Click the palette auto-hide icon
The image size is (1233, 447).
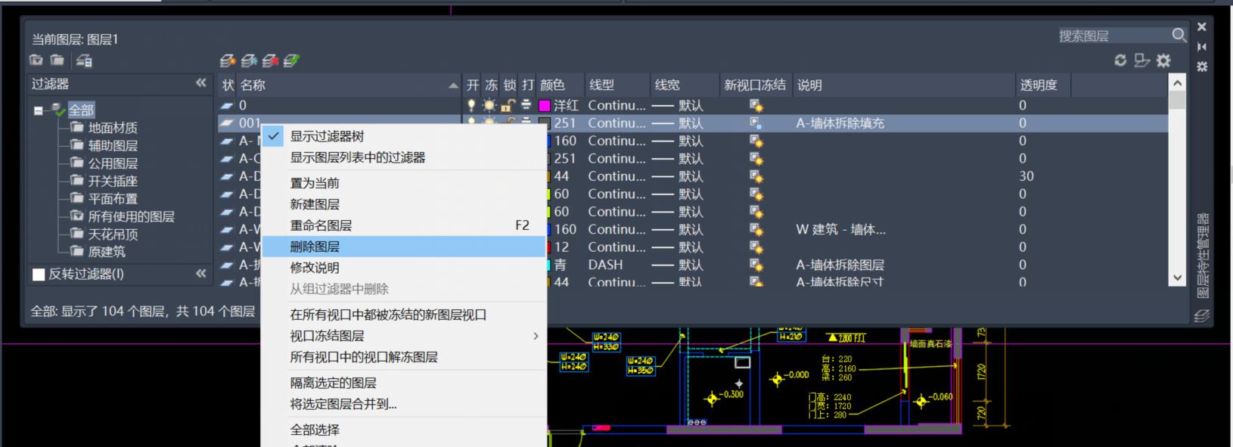pyautogui.click(x=1201, y=47)
